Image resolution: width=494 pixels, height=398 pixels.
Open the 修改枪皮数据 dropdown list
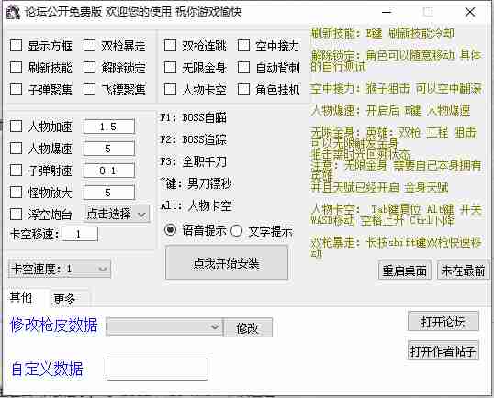(164, 326)
